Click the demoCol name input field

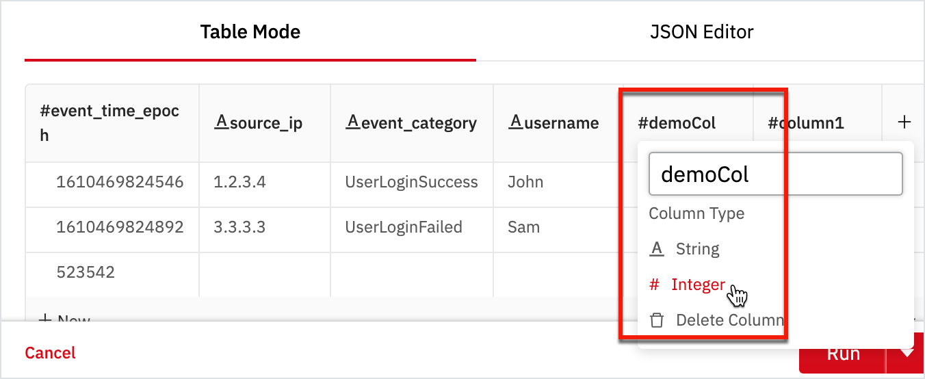pos(776,174)
